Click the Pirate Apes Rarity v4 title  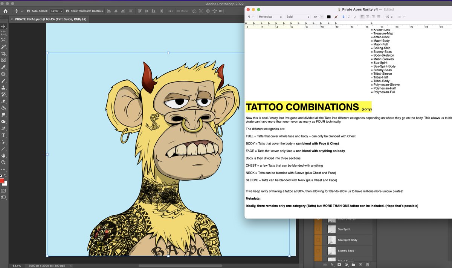coord(360,9)
